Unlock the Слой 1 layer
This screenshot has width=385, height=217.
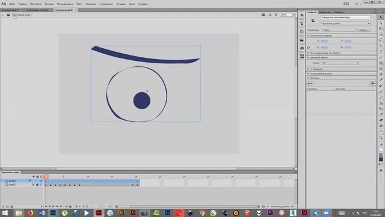[x=37, y=184]
